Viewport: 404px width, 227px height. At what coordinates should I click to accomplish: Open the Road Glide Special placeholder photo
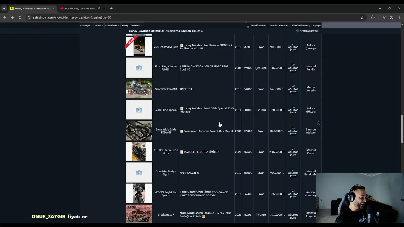[x=139, y=110]
